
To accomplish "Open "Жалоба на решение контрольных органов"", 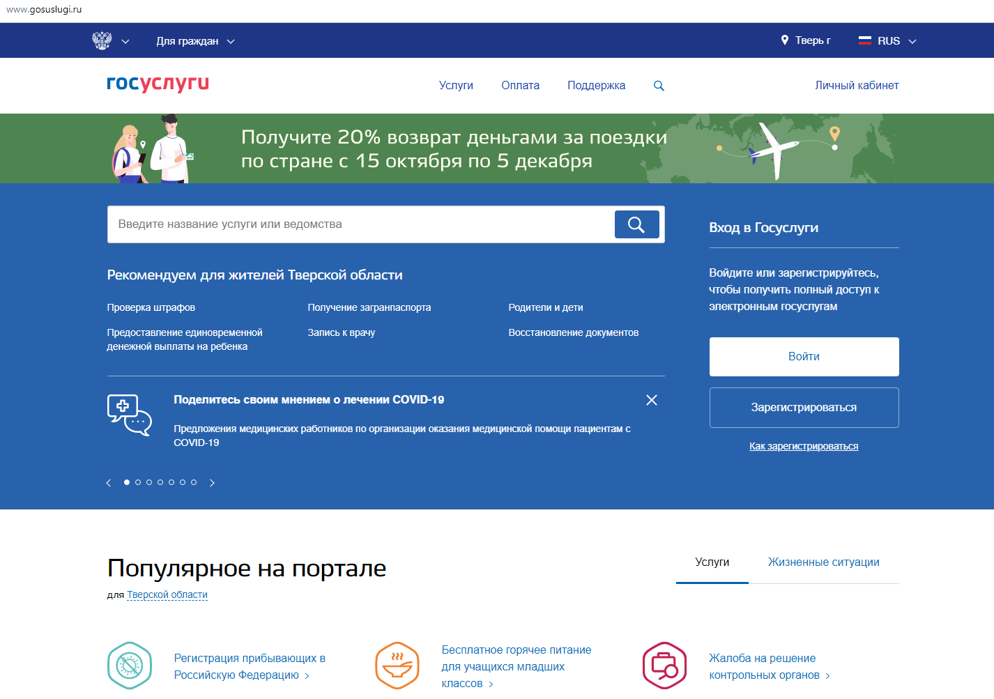I will pyautogui.click(x=770, y=667).
